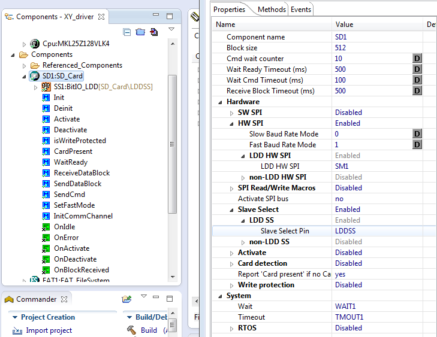Screen dimensions: 437x337
Task: Click the collapse all icon in Components toolbar
Action: (127, 32)
